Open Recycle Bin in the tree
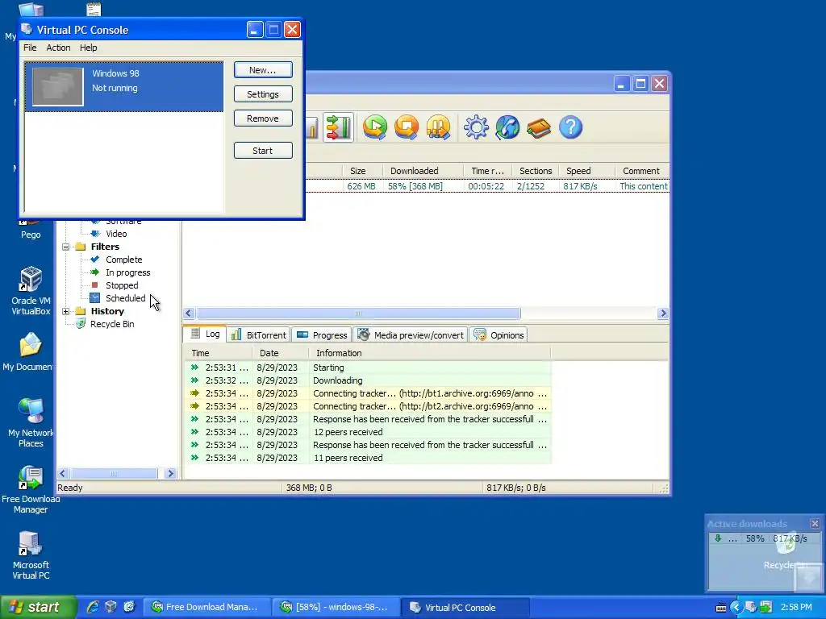This screenshot has width=826, height=619. (x=111, y=324)
